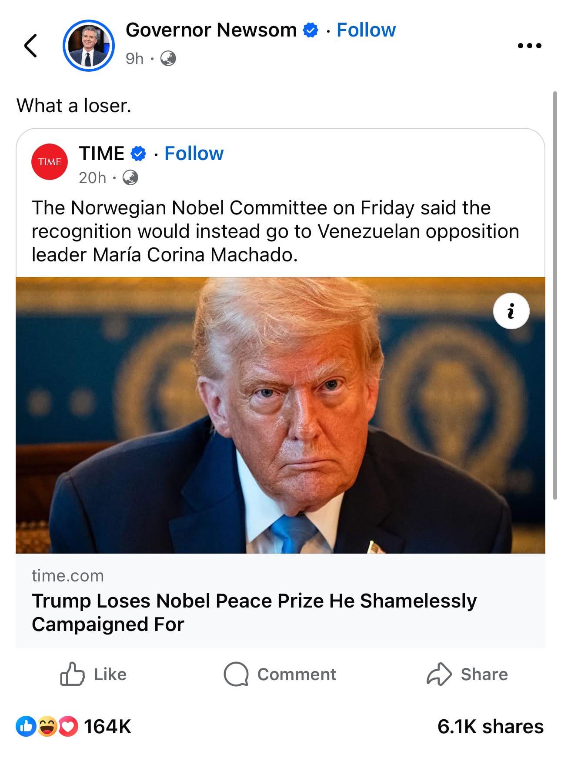The width and height of the screenshot is (561, 758).
Task: Click the globe icon beside 9h
Action: tap(168, 58)
